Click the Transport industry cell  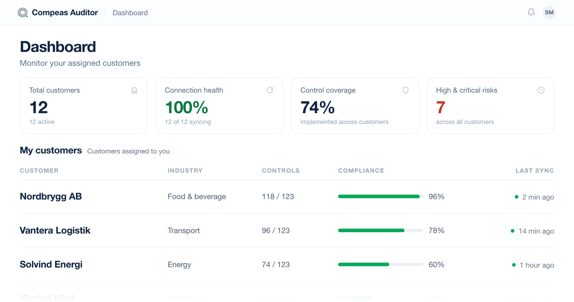tap(184, 230)
